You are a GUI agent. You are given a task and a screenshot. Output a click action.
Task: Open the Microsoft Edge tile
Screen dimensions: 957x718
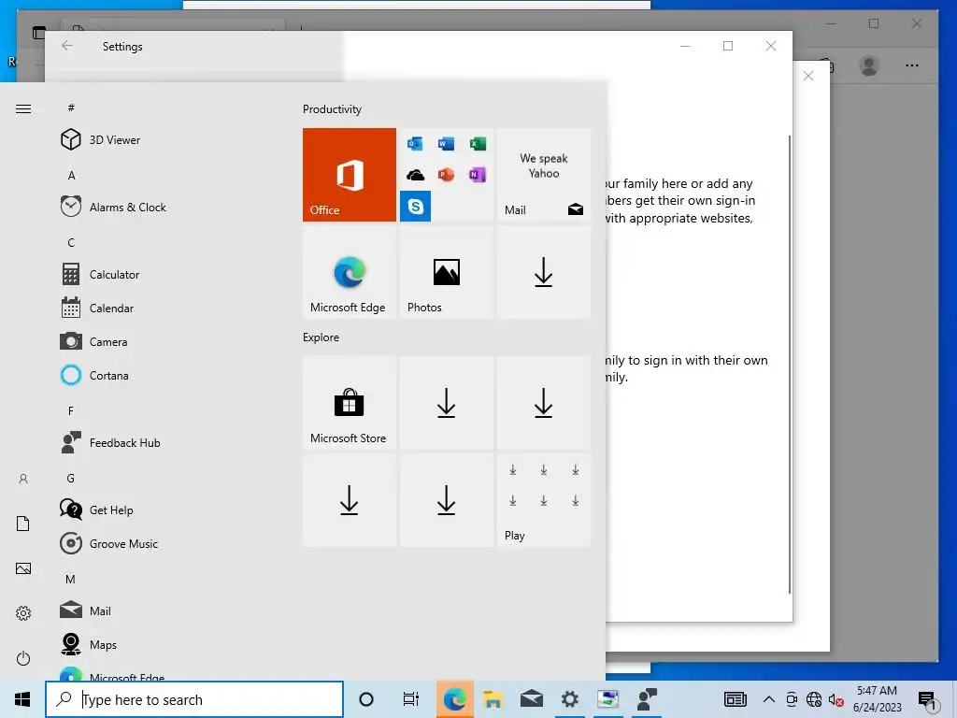(350, 272)
